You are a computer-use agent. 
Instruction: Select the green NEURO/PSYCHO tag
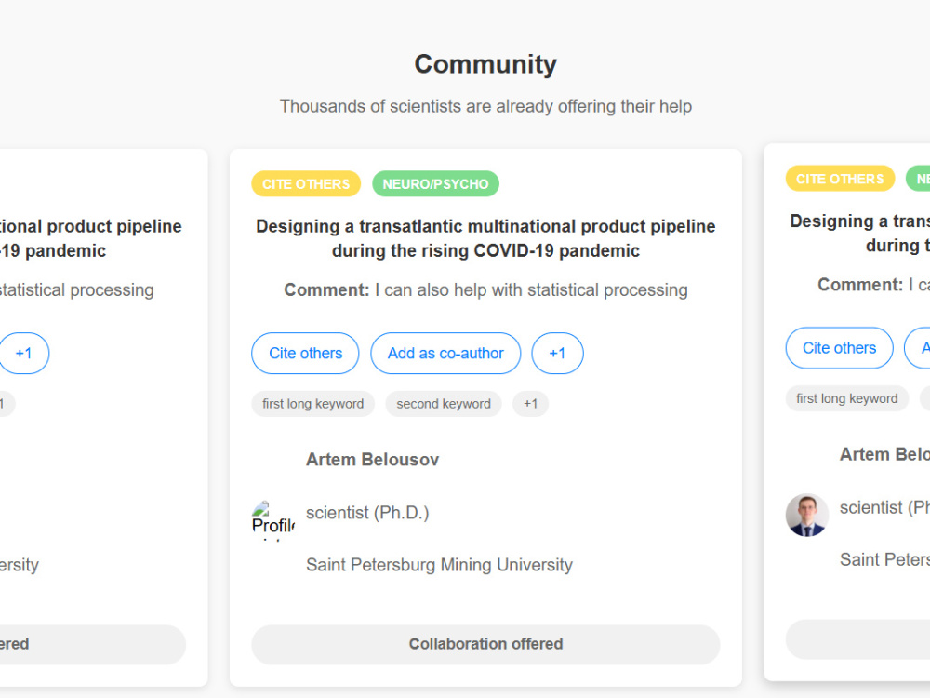tap(435, 184)
